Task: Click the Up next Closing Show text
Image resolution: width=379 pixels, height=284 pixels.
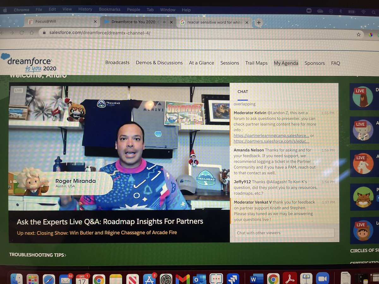Action: [x=97, y=233]
